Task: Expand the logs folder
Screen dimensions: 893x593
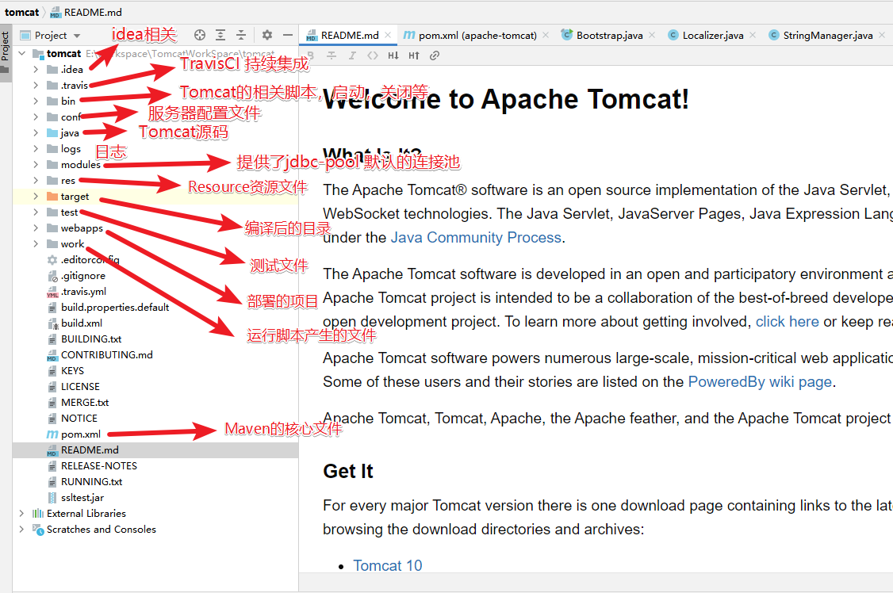Action: (x=36, y=149)
